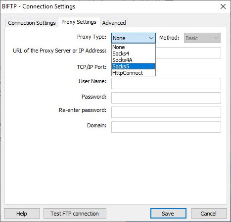Close the BIFTP Connection Settings dialog

(x=223, y=6)
